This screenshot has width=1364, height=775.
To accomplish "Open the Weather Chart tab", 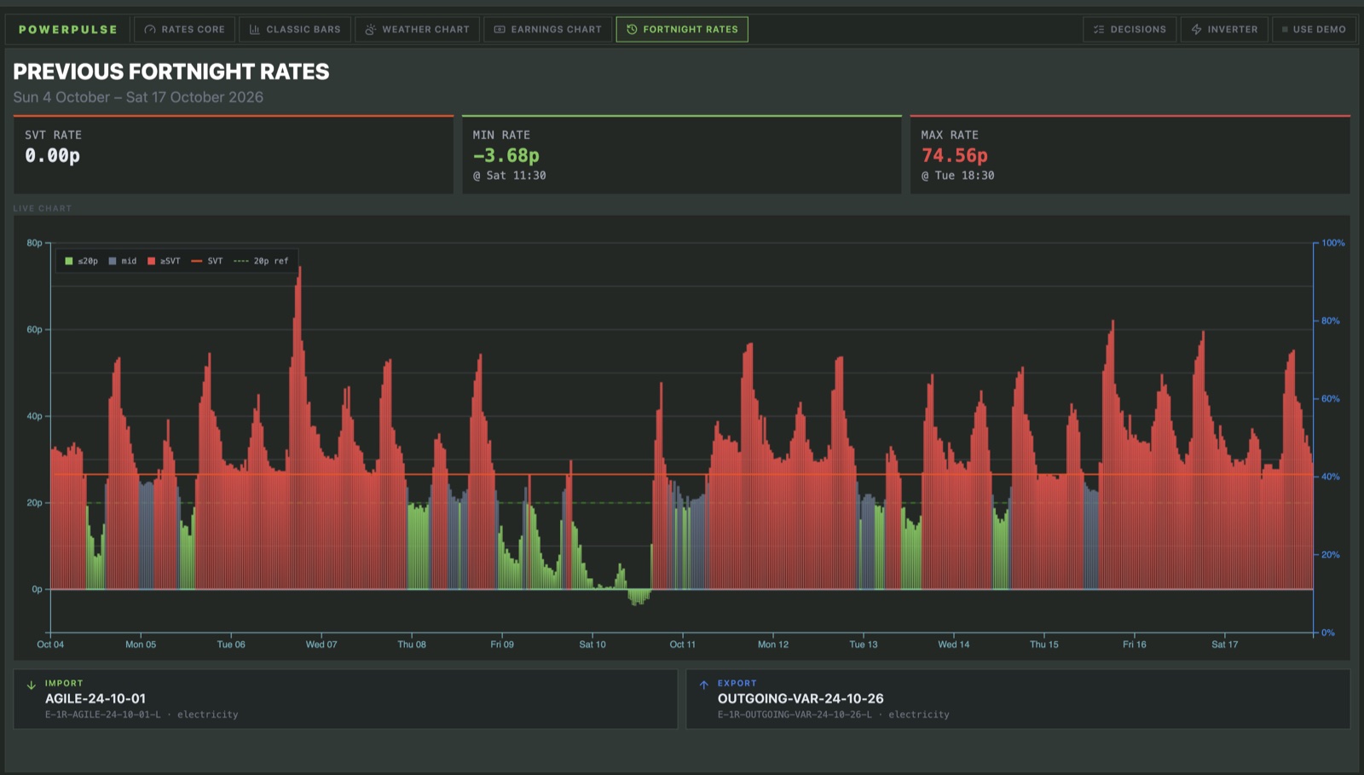I will [x=417, y=29].
